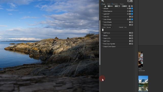Select the shelf photo thumbnail
Image resolution: width=163 pixels, height=92 pixels.
pos(141,60)
